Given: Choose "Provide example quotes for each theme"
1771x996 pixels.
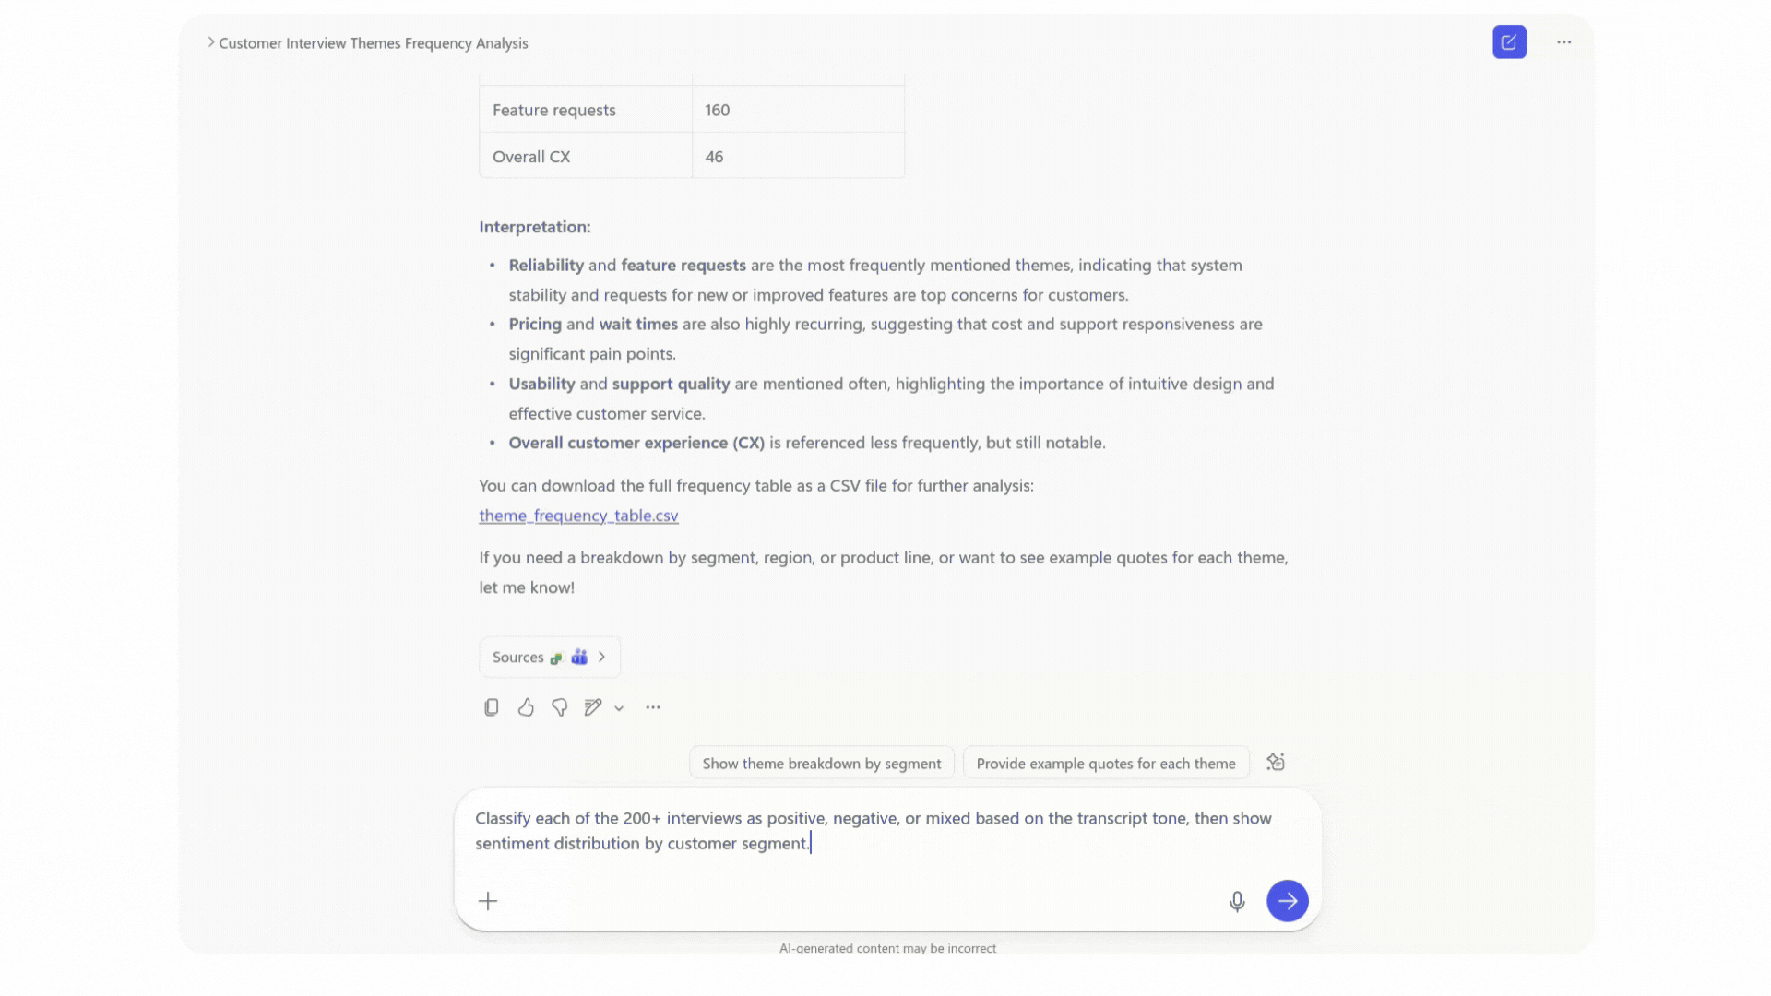Looking at the screenshot, I should tap(1105, 764).
